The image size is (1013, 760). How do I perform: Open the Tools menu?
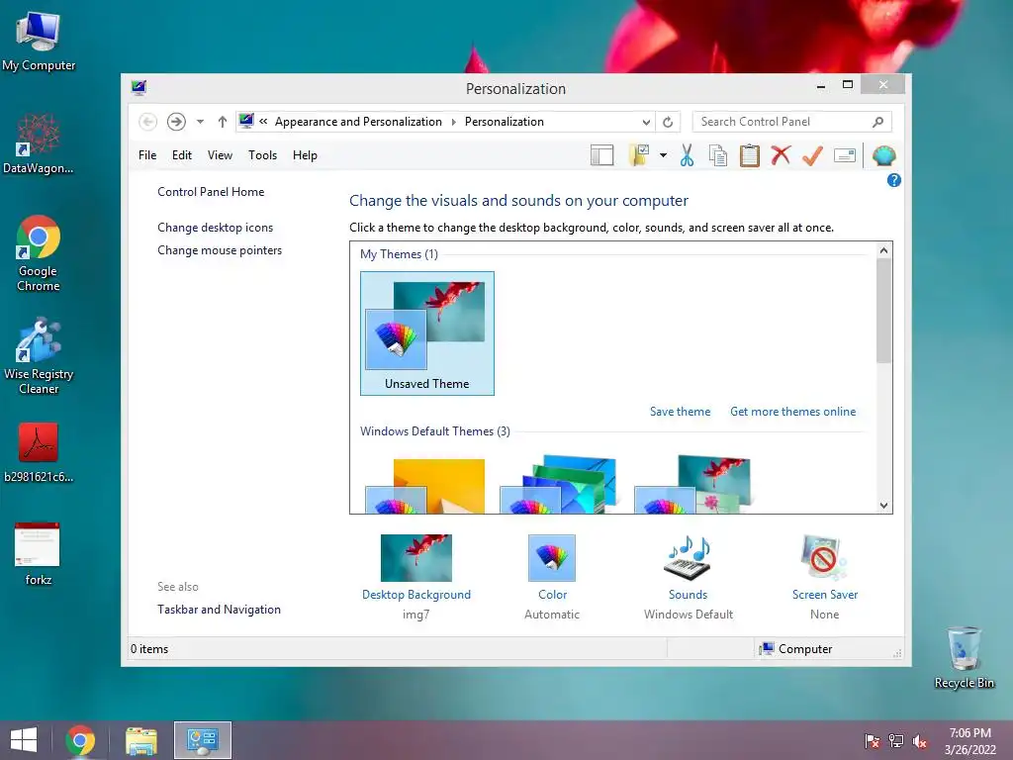point(262,155)
